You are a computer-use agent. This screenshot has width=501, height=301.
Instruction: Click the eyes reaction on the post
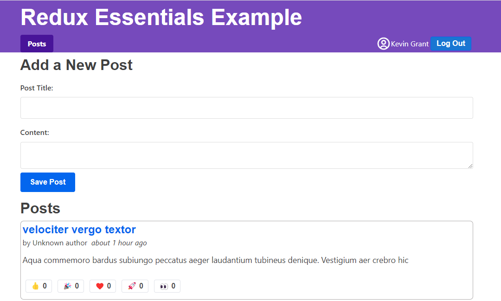click(x=167, y=286)
